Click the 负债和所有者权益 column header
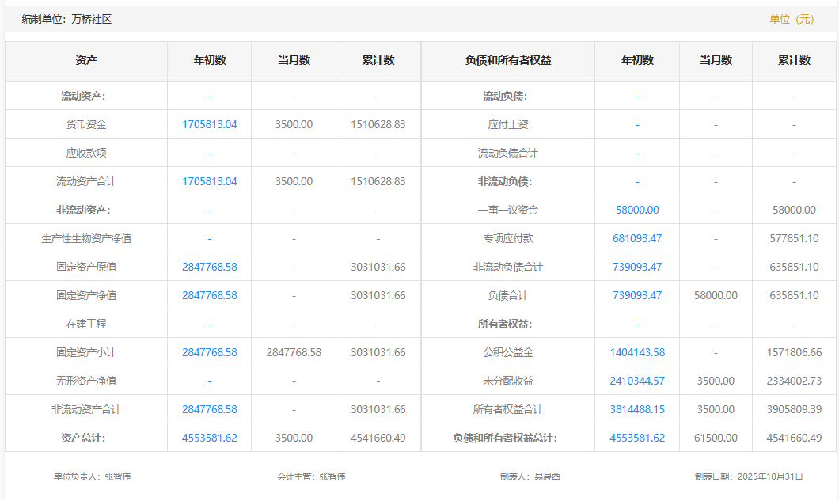Image resolution: width=839 pixels, height=501 pixels. [508, 61]
